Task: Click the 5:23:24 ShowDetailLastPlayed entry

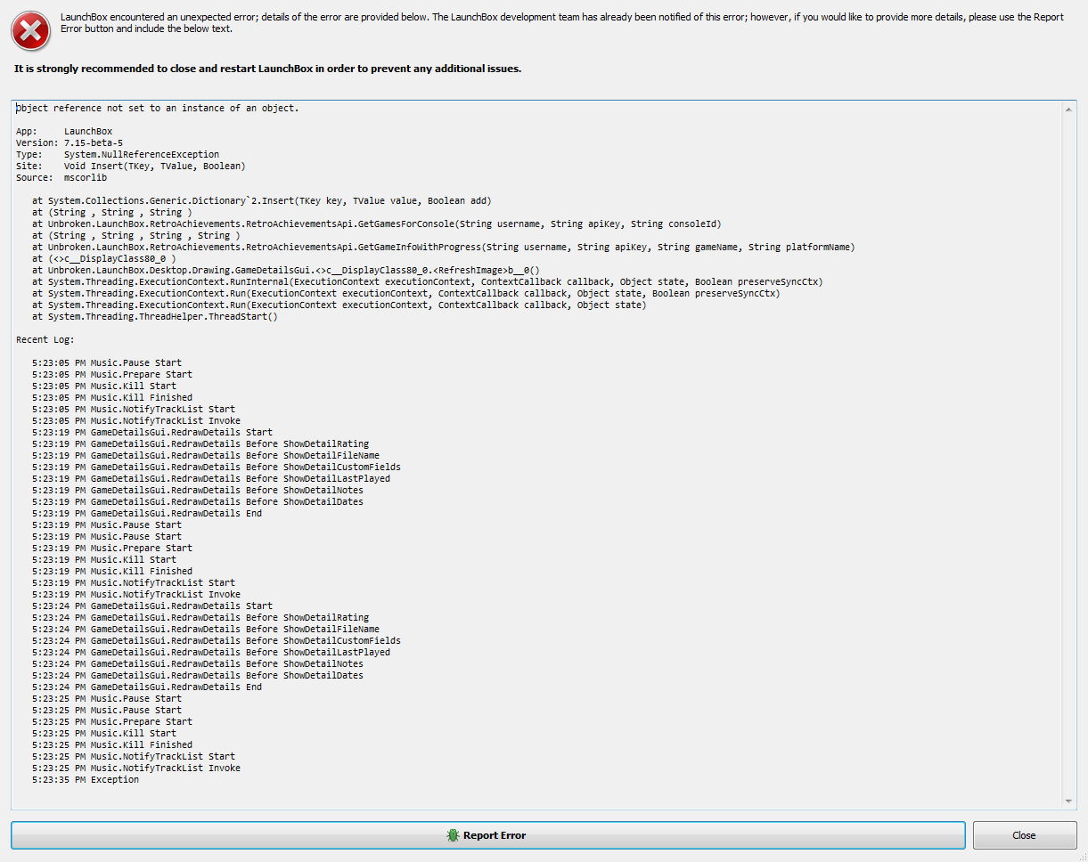Action: coord(211,652)
